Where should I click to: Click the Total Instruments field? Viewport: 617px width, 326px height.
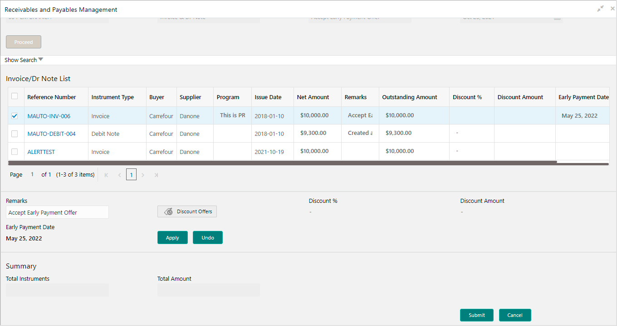(x=57, y=290)
